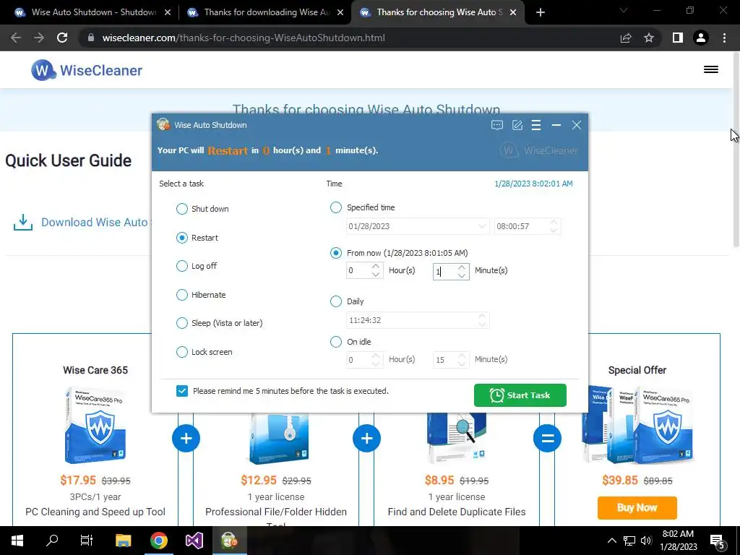Image resolution: width=740 pixels, height=555 pixels.
Task: Click the Wise Auto Shutdown app logo icon
Action: pyautogui.click(x=163, y=124)
